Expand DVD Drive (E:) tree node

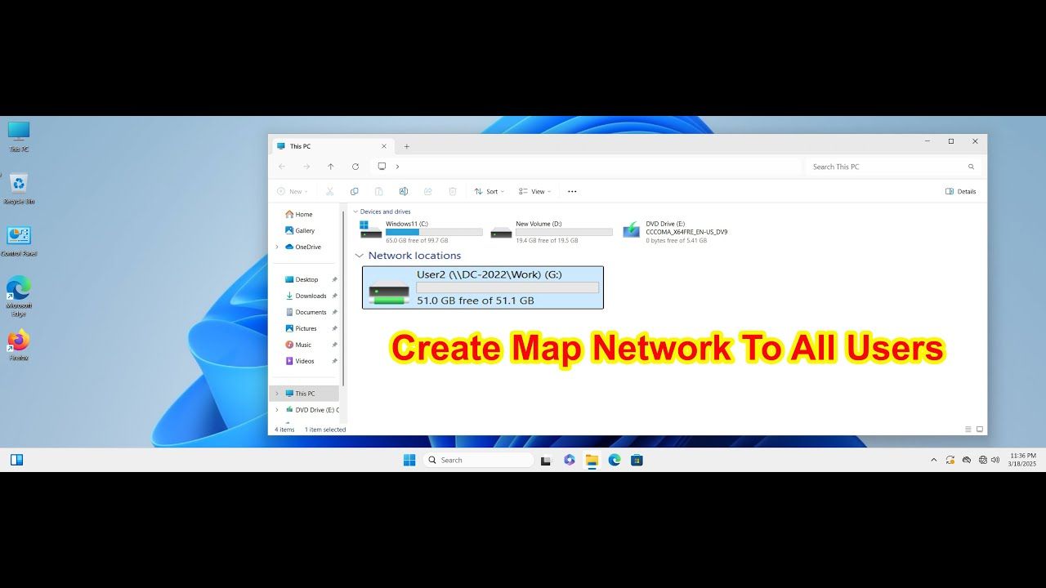point(277,410)
